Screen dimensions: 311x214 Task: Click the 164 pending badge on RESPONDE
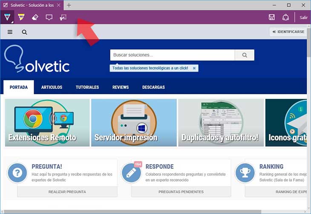pos(138,164)
